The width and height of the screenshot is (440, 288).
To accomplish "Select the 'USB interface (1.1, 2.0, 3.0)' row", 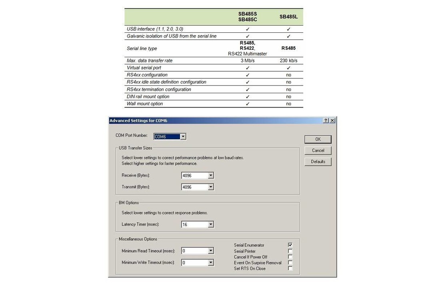I will pyautogui.click(x=214, y=29).
